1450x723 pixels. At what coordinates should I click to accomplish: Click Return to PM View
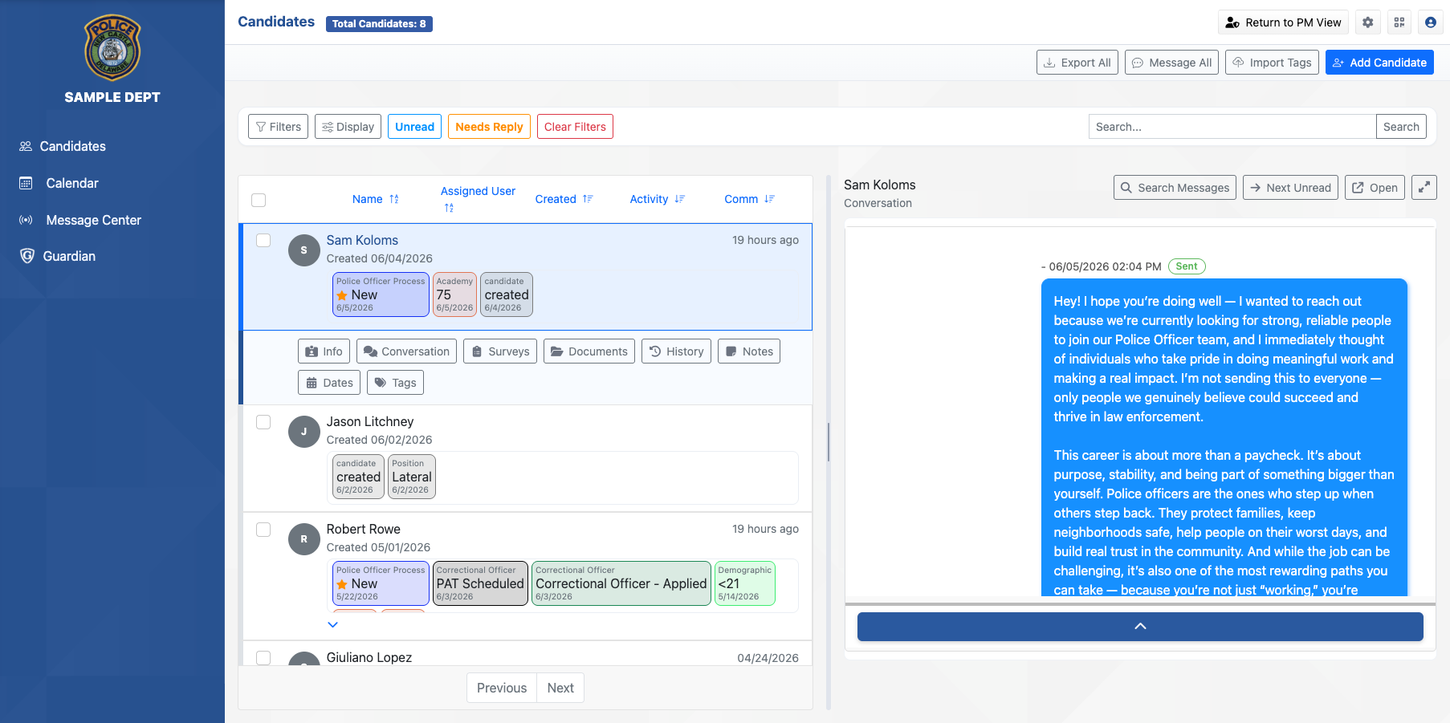[x=1283, y=22]
